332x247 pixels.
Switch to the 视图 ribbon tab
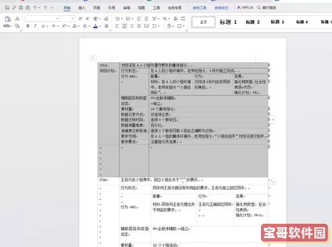point(141,8)
